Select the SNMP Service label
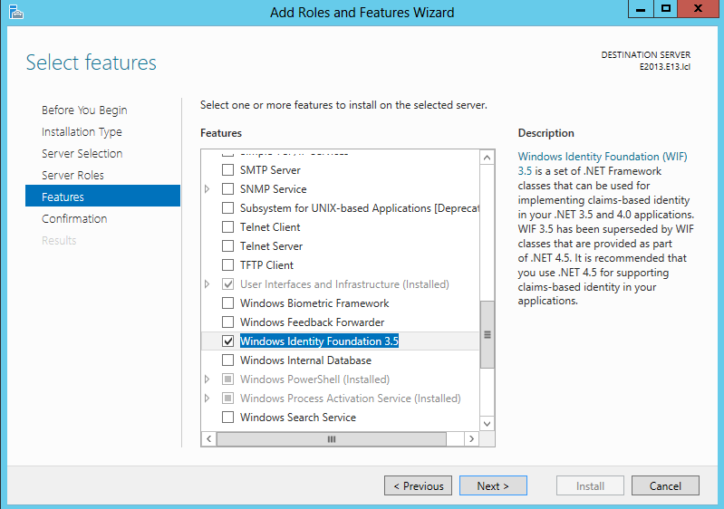 click(x=274, y=188)
